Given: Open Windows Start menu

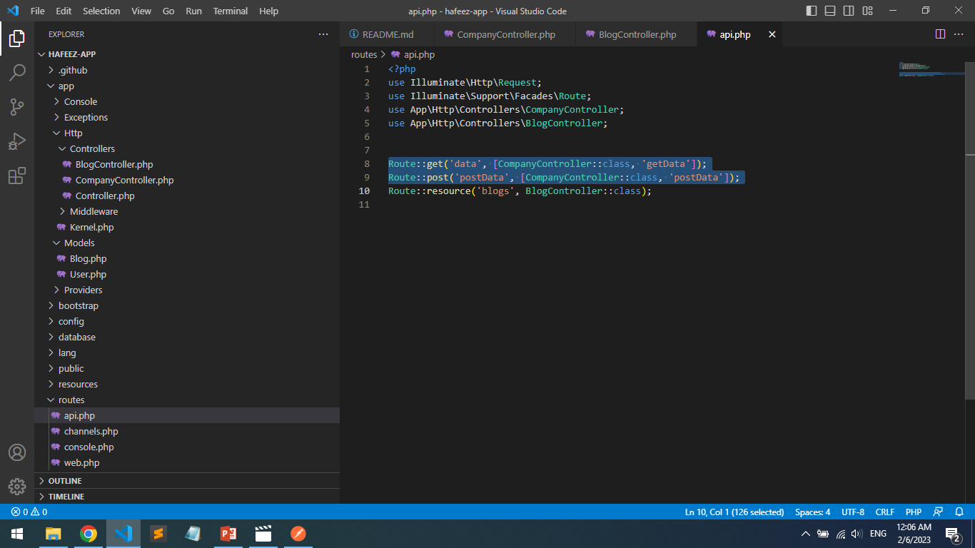Looking at the screenshot, I should click(17, 534).
